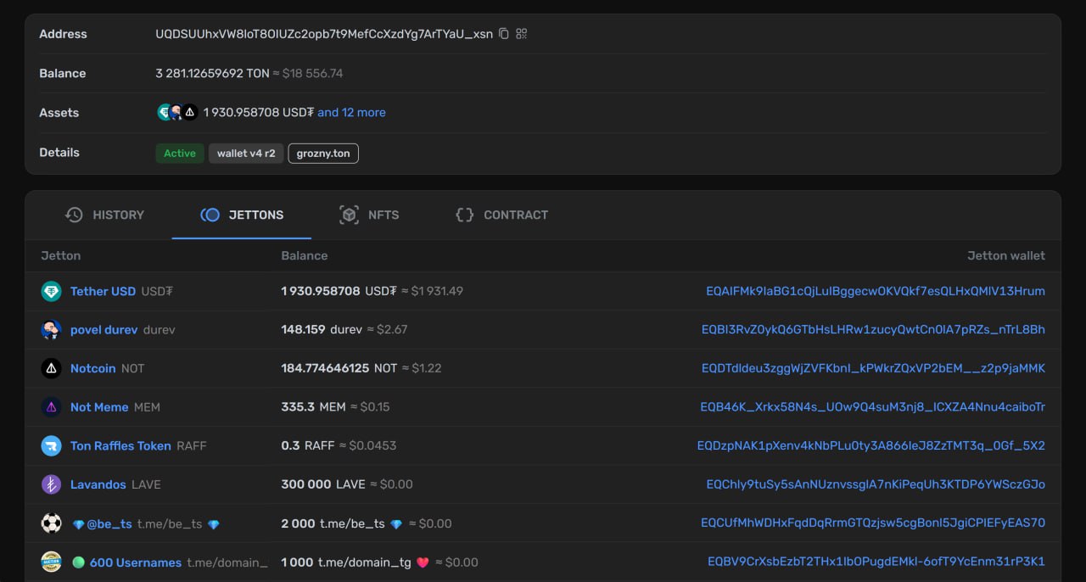
Task: Open the povel durev jetton link
Action: coord(104,329)
